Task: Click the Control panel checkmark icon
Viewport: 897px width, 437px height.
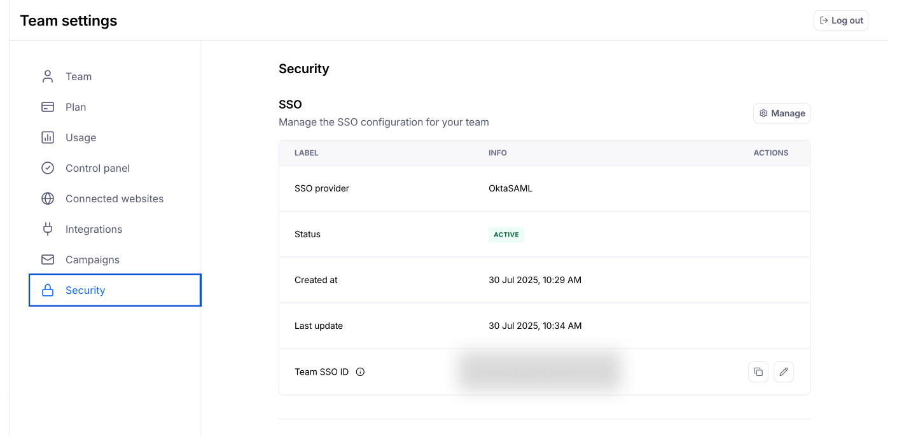Action: coord(48,168)
